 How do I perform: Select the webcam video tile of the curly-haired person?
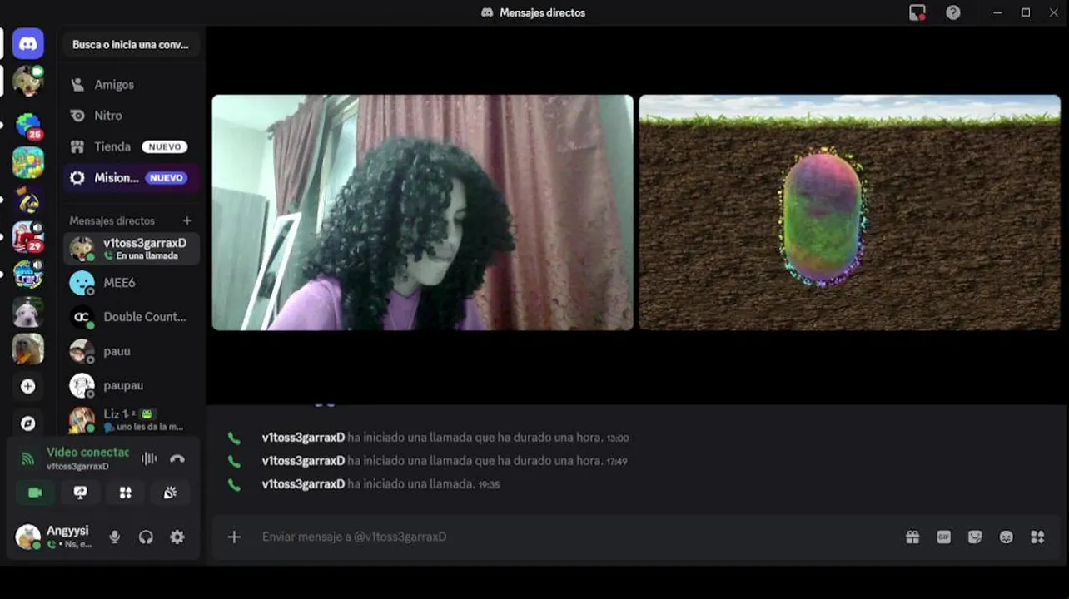[x=423, y=212]
